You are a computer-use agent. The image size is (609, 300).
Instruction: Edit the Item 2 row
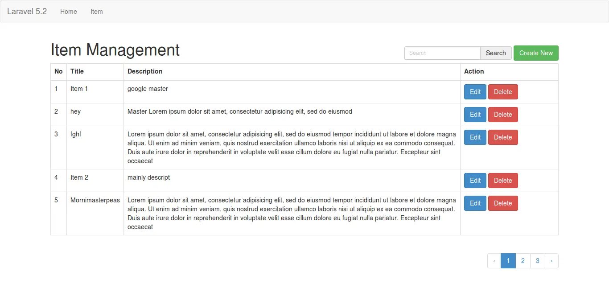click(475, 181)
